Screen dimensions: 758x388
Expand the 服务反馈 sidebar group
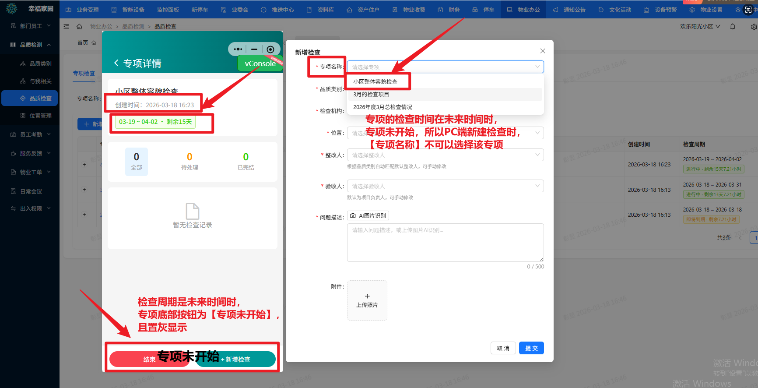tap(30, 153)
